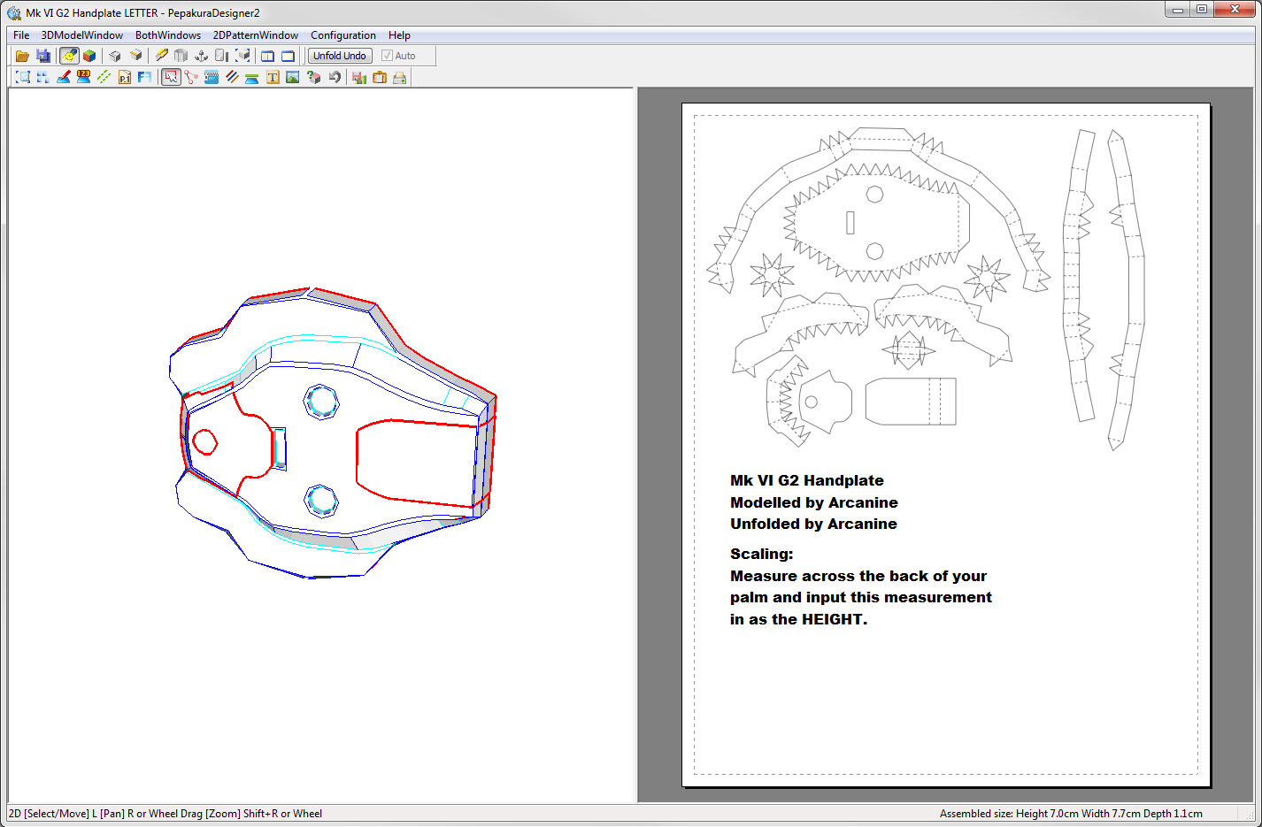Toggle the 123 edge ID display icon
Viewport: 1262px width, 827px height.
click(x=83, y=77)
